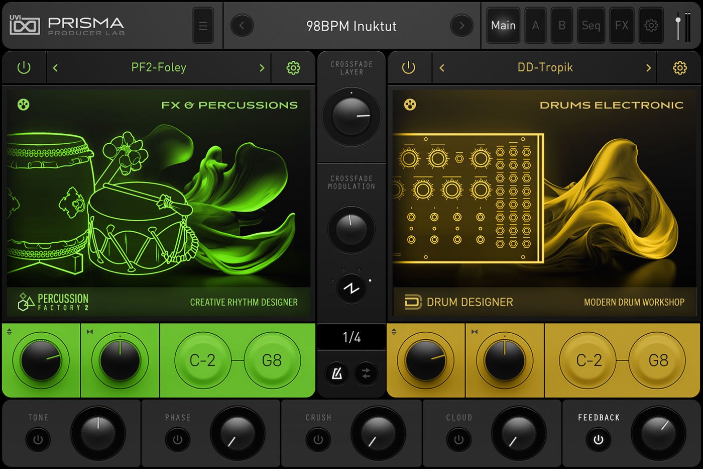This screenshot has height=469, width=703.
Task: Open the 1/4 rate selector
Action: pos(351,337)
